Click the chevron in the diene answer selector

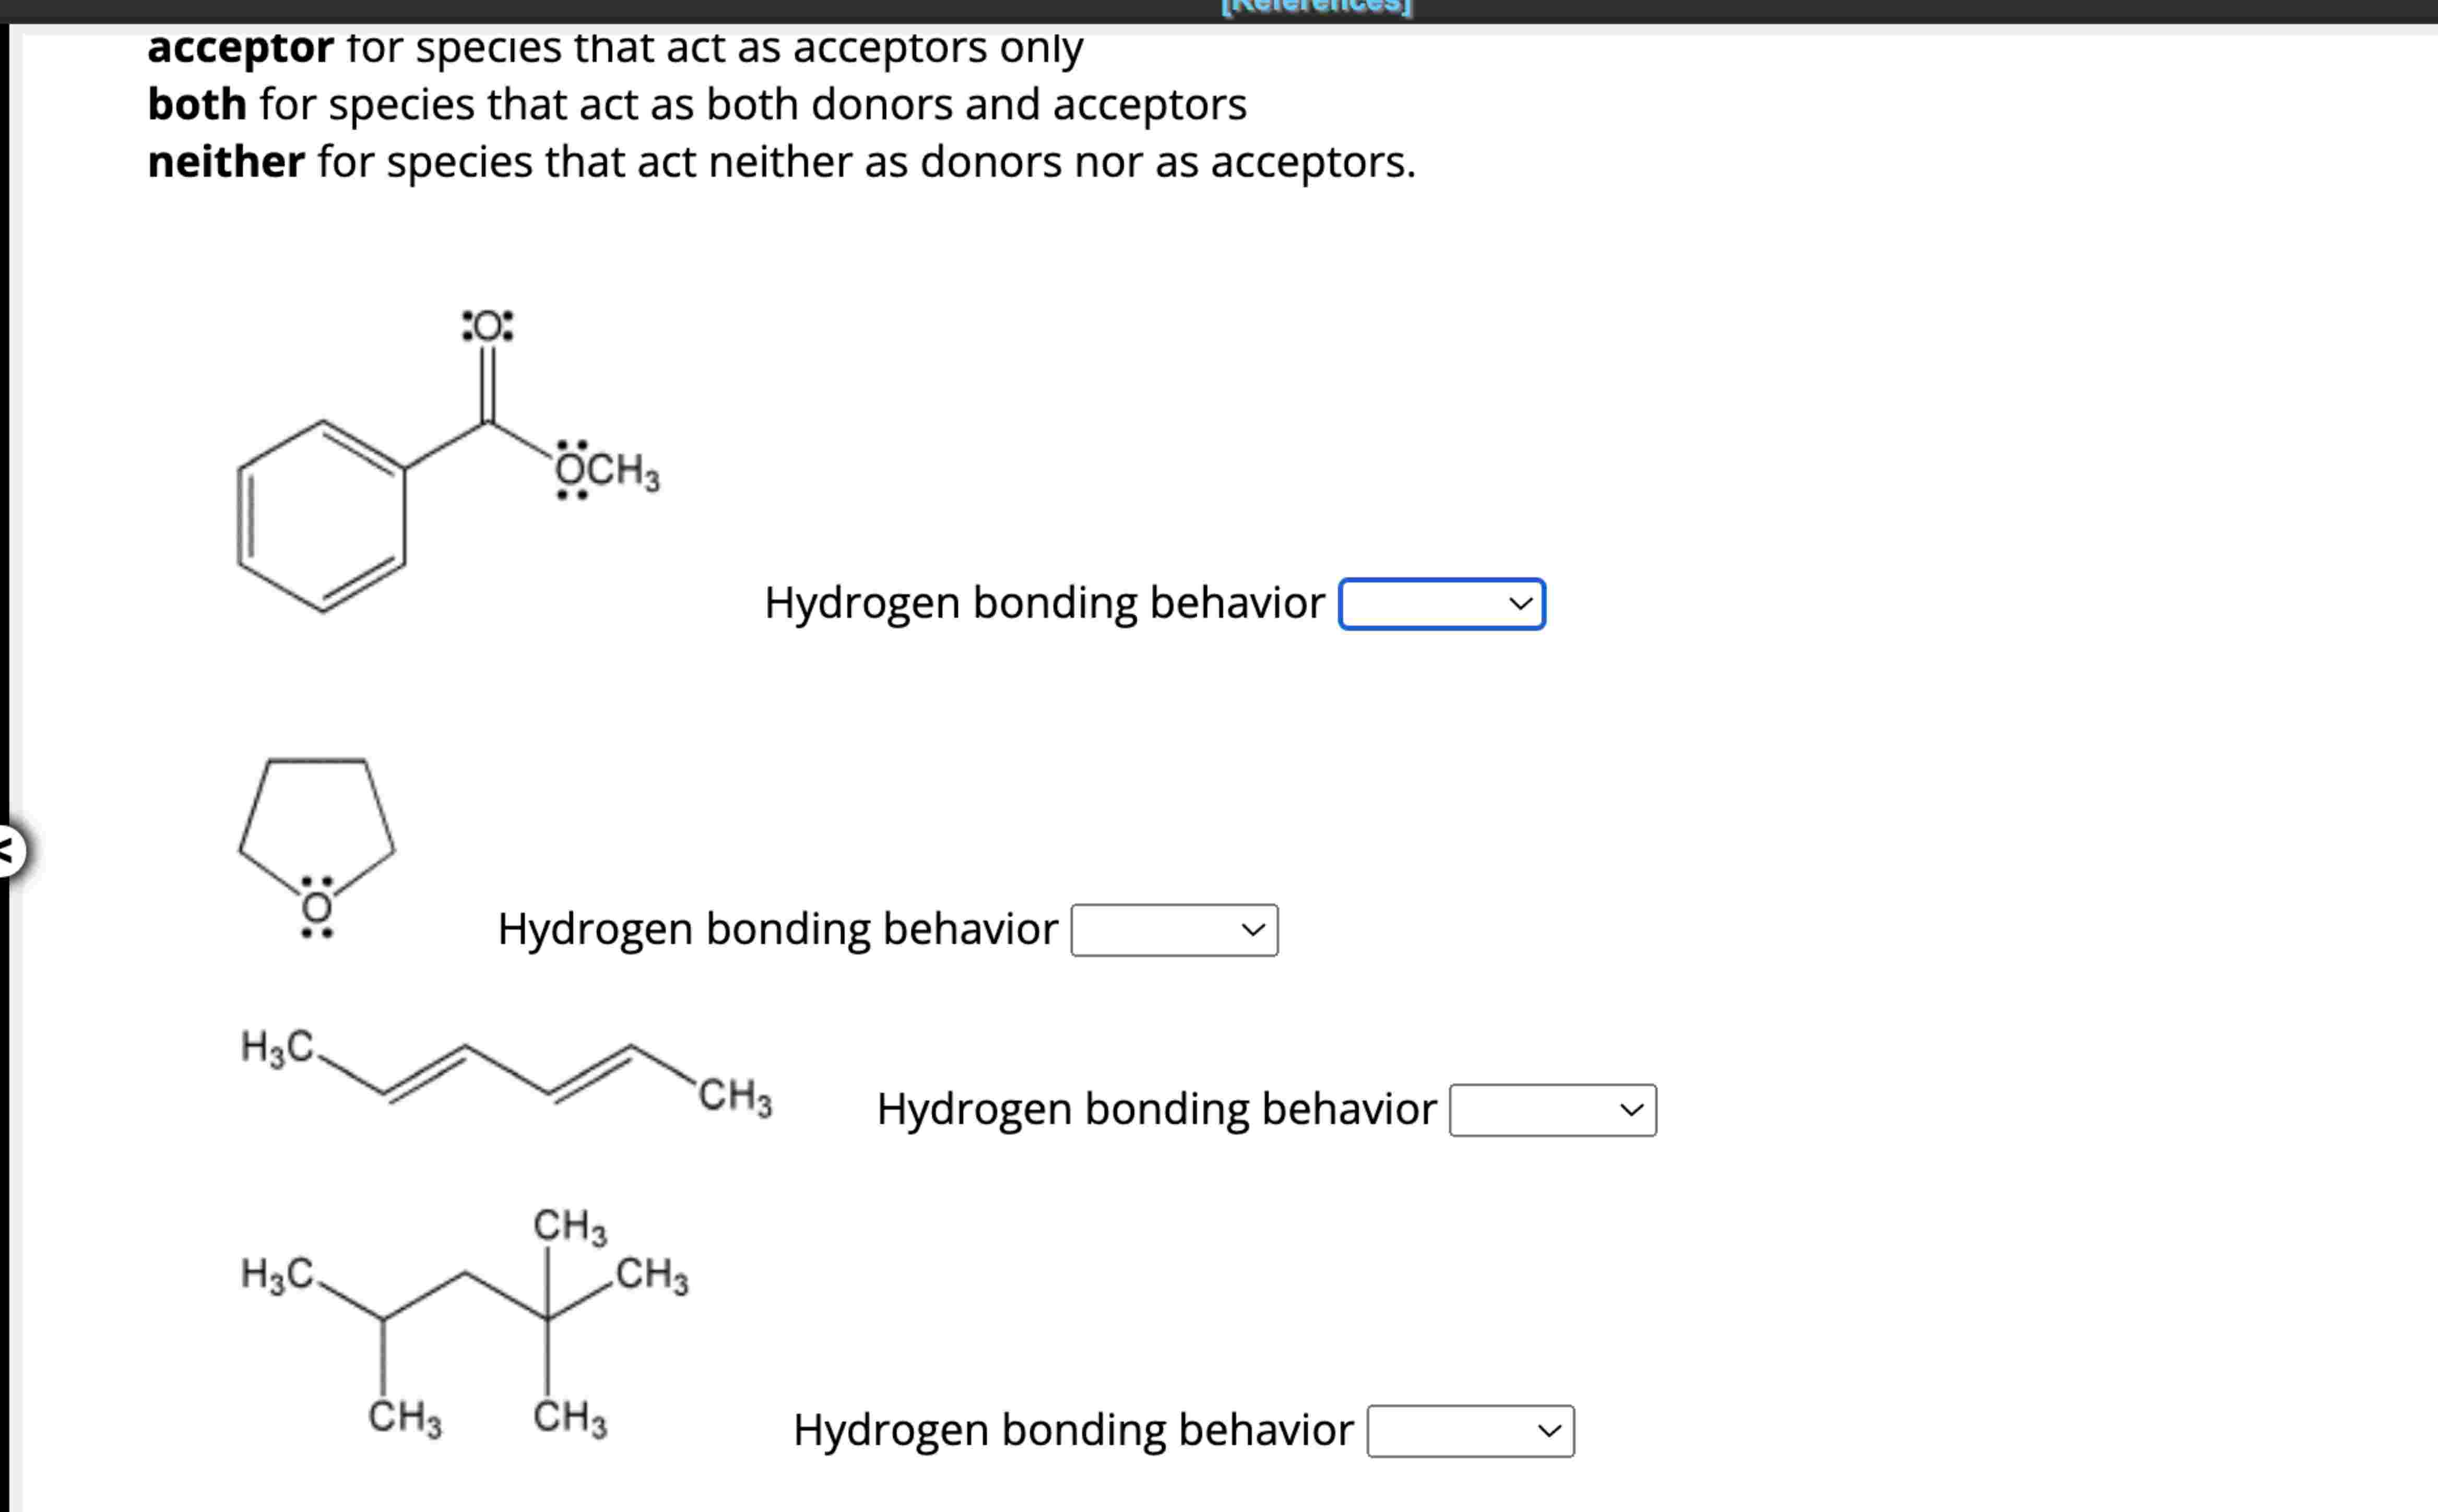[1631, 1109]
